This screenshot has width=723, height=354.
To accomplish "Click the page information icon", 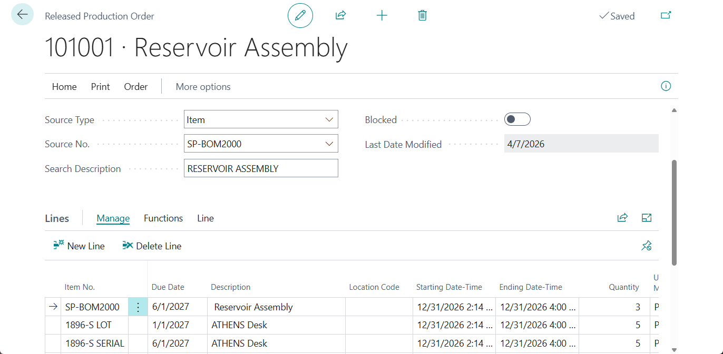I will coord(666,86).
